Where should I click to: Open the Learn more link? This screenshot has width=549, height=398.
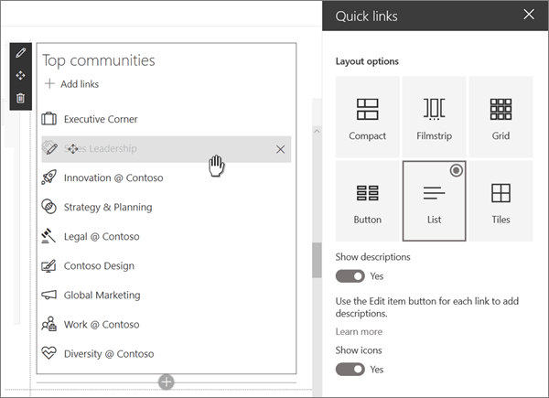coord(359,331)
